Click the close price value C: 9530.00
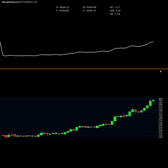 point(62,11)
